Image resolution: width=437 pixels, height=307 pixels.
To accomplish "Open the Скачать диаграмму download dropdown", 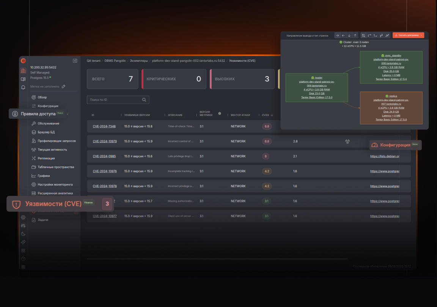I will click(x=409, y=35).
